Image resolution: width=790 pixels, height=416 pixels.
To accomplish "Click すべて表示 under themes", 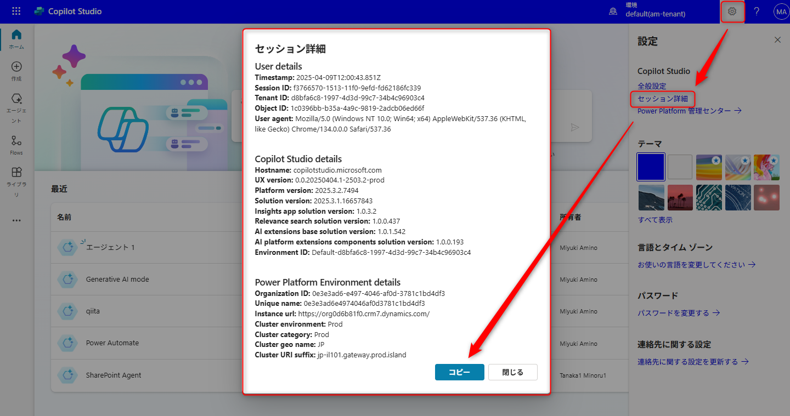I will [x=655, y=220].
